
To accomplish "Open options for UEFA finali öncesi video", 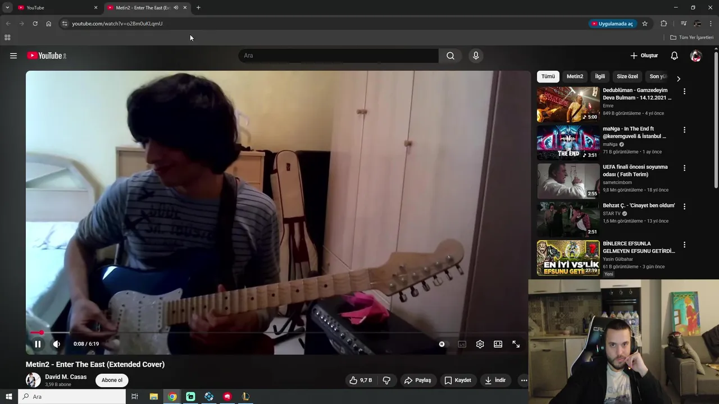I will (x=684, y=168).
